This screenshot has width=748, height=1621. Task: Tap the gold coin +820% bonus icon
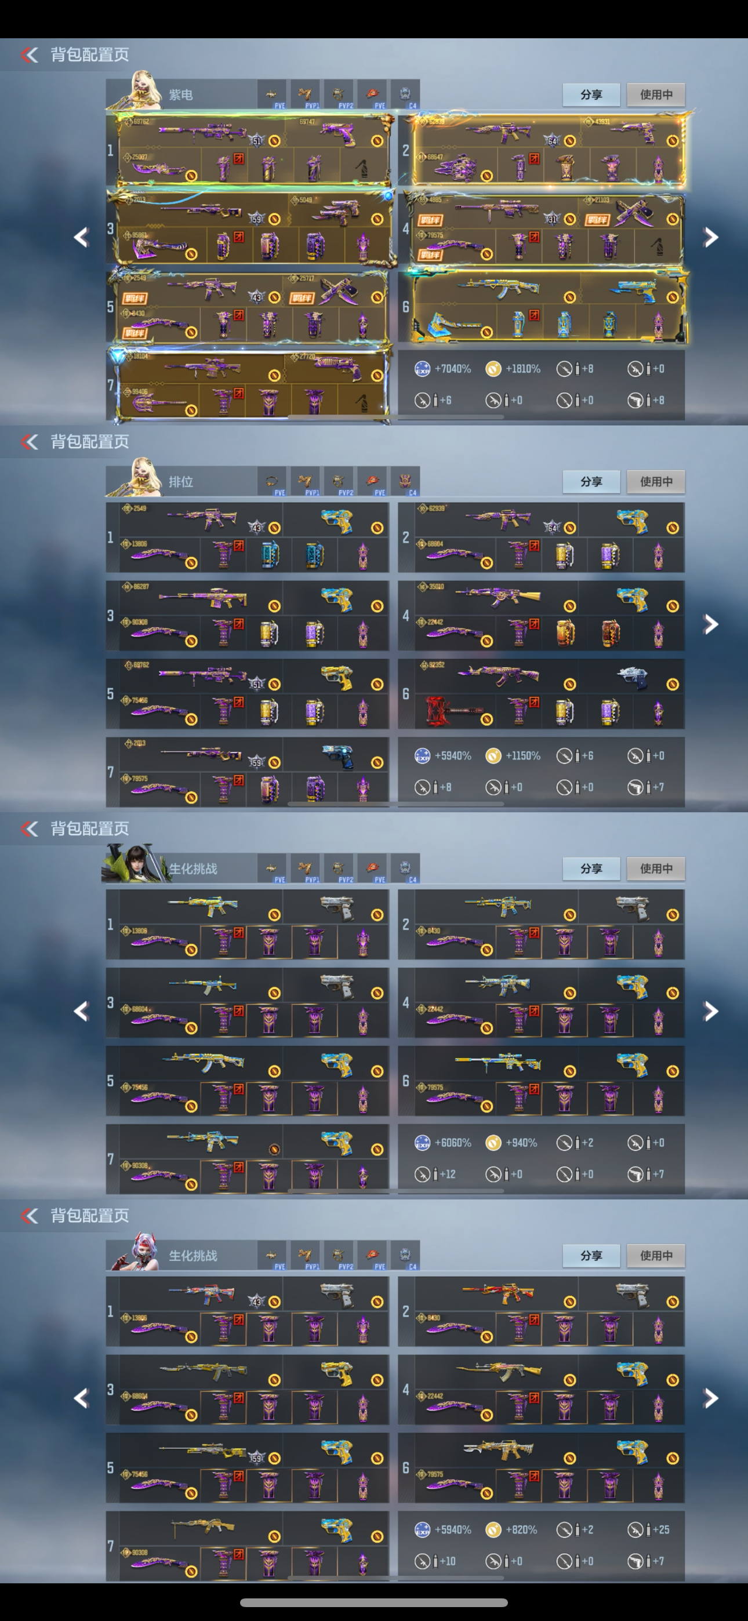click(493, 1530)
